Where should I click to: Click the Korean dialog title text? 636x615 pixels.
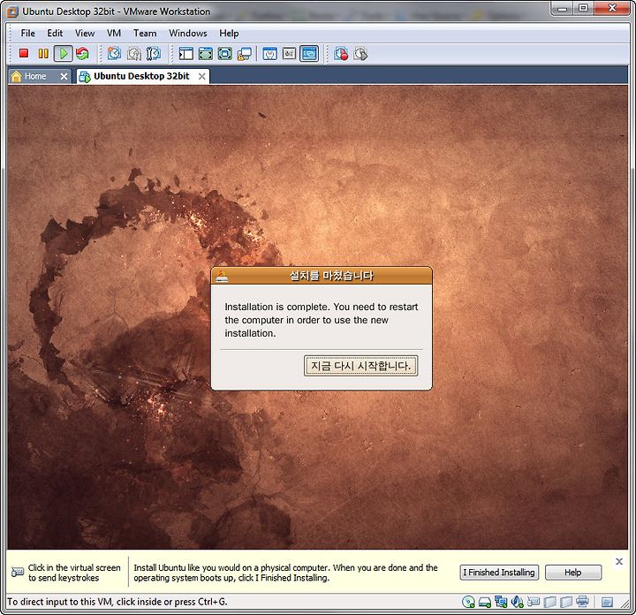coord(331,276)
